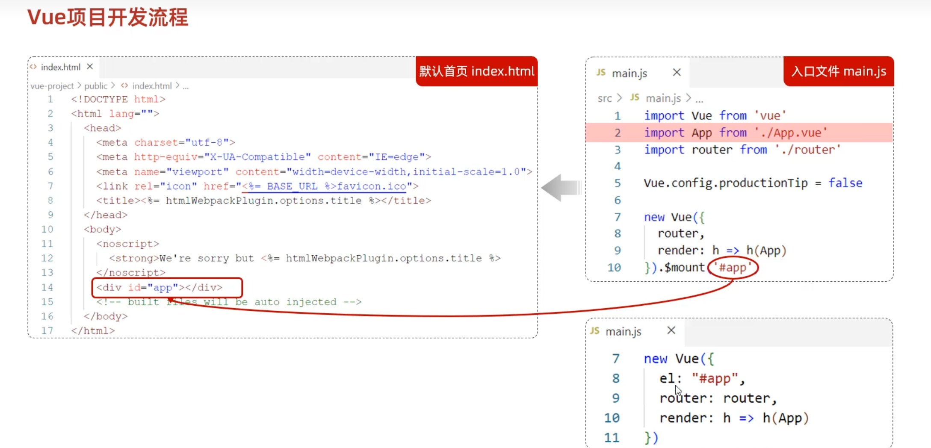Viewport: 931px width, 448px height.
Task: Click the 'Vue项目开发流程' slide title
Action: [108, 18]
